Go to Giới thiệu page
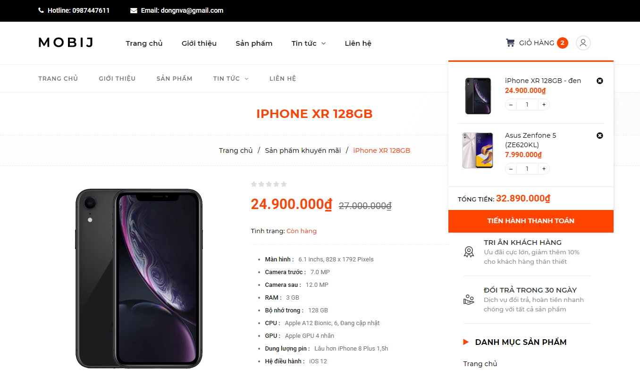 tap(199, 43)
